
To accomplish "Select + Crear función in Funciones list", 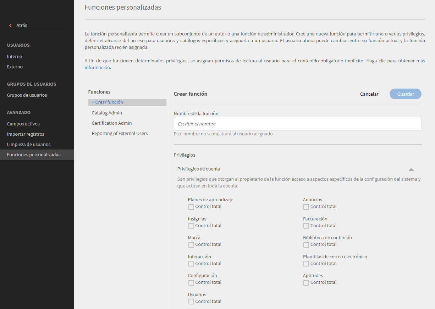I will (108, 102).
